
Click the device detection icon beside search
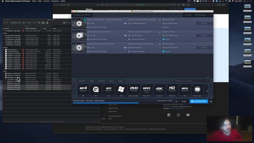pyautogui.click(x=208, y=81)
